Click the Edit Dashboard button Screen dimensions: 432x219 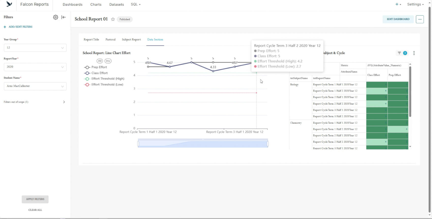(398, 19)
